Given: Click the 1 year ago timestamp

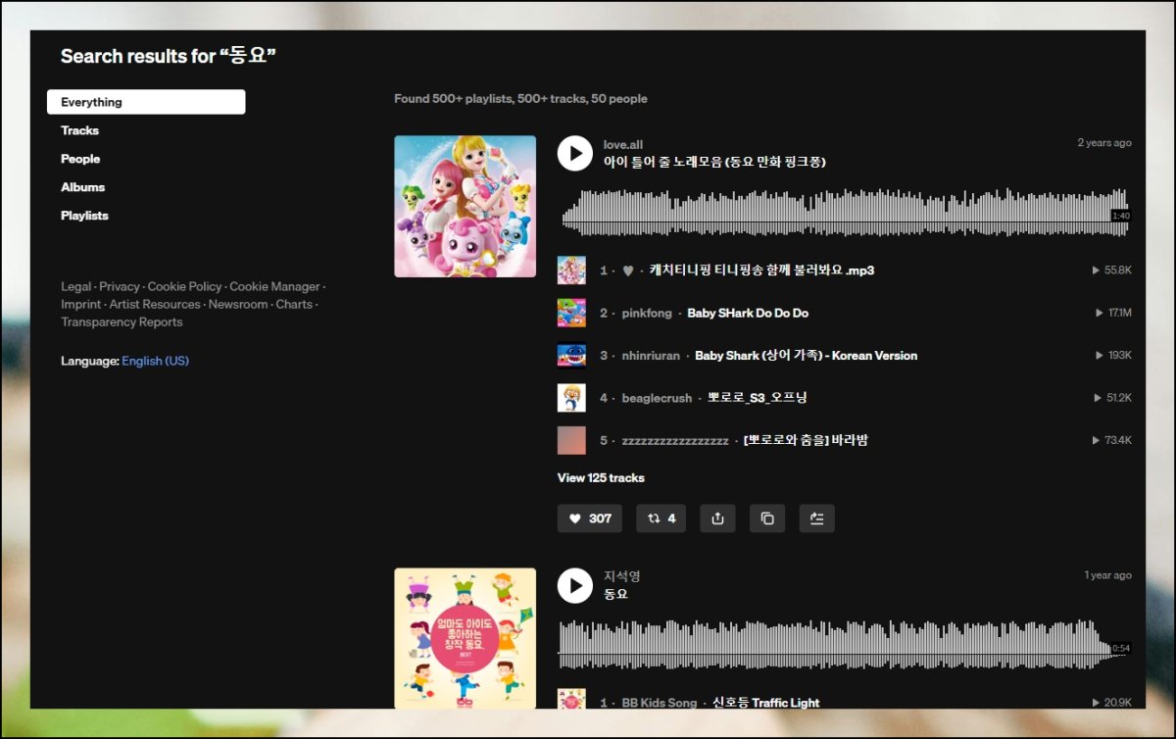Looking at the screenshot, I should 1107,575.
